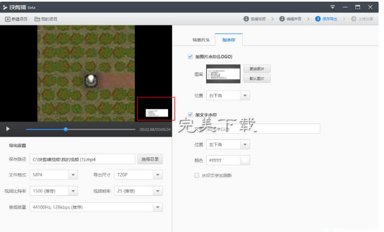The height and width of the screenshot is (232, 384).
Task: Play the video preview
Action: click(x=8, y=129)
